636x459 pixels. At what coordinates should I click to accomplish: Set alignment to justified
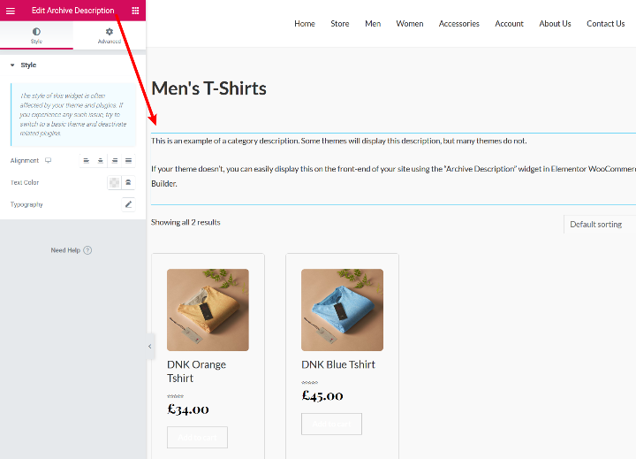[129, 160]
